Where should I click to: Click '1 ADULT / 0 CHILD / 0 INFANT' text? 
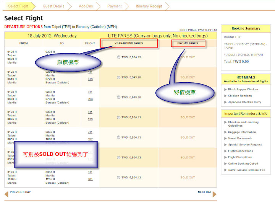(244, 55)
